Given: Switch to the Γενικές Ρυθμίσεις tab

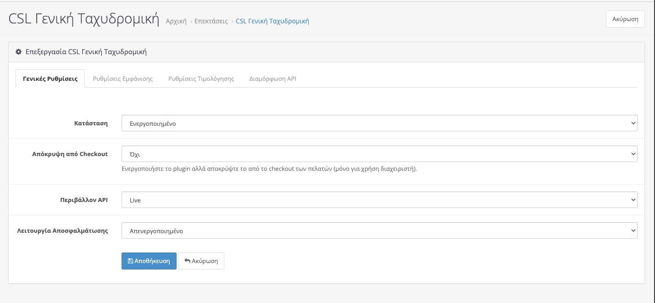Looking at the screenshot, I should point(50,79).
